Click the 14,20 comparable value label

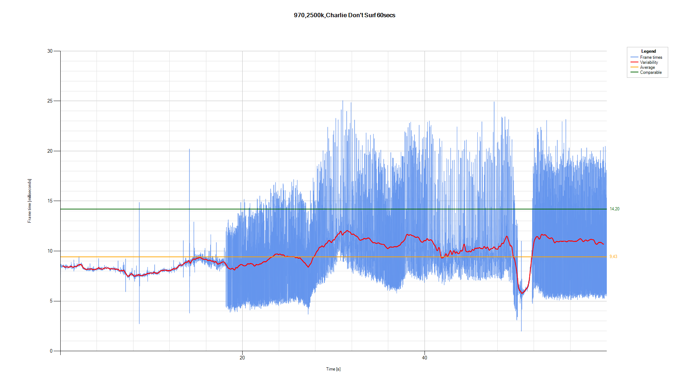[x=614, y=209]
